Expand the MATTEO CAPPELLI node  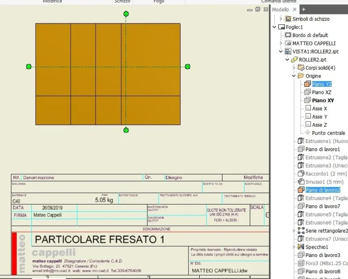coord(281,43)
